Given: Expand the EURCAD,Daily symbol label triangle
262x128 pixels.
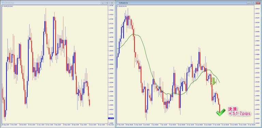Looking at the screenshot, I should (3, 6).
